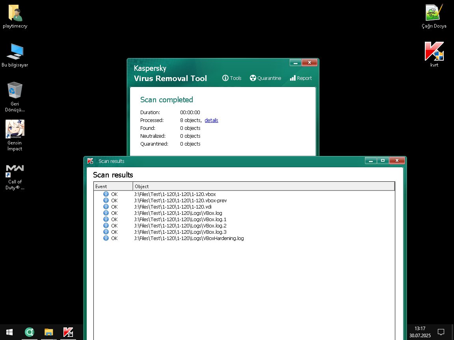Select the Bu bilgisayar desktop icon
This screenshot has height=340, width=454.
(x=15, y=52)
